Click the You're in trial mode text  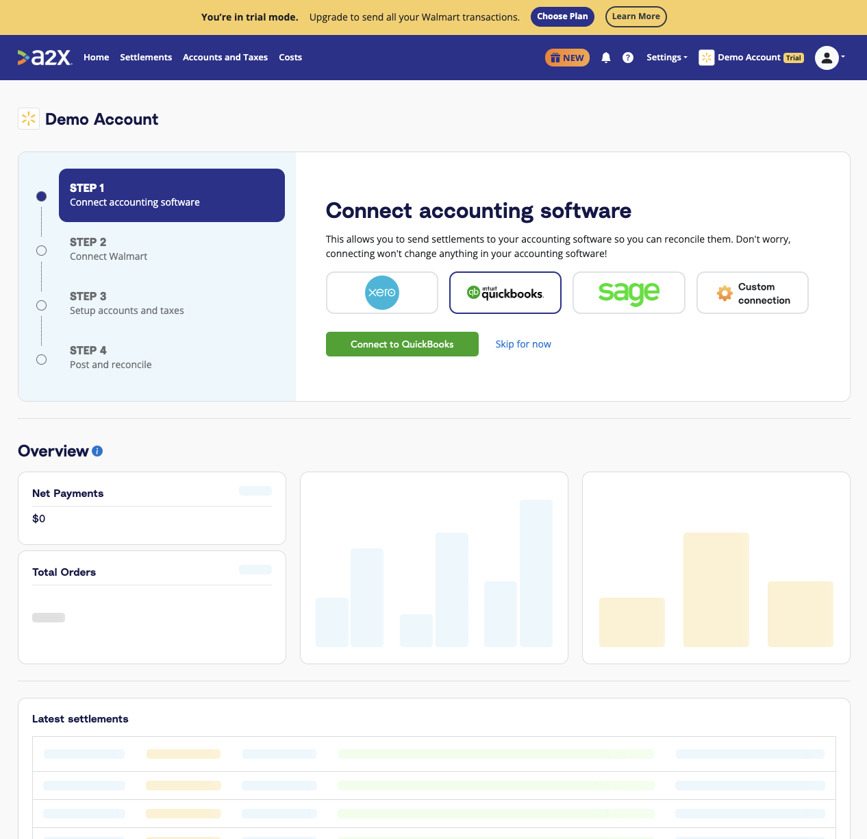[250, 17]
